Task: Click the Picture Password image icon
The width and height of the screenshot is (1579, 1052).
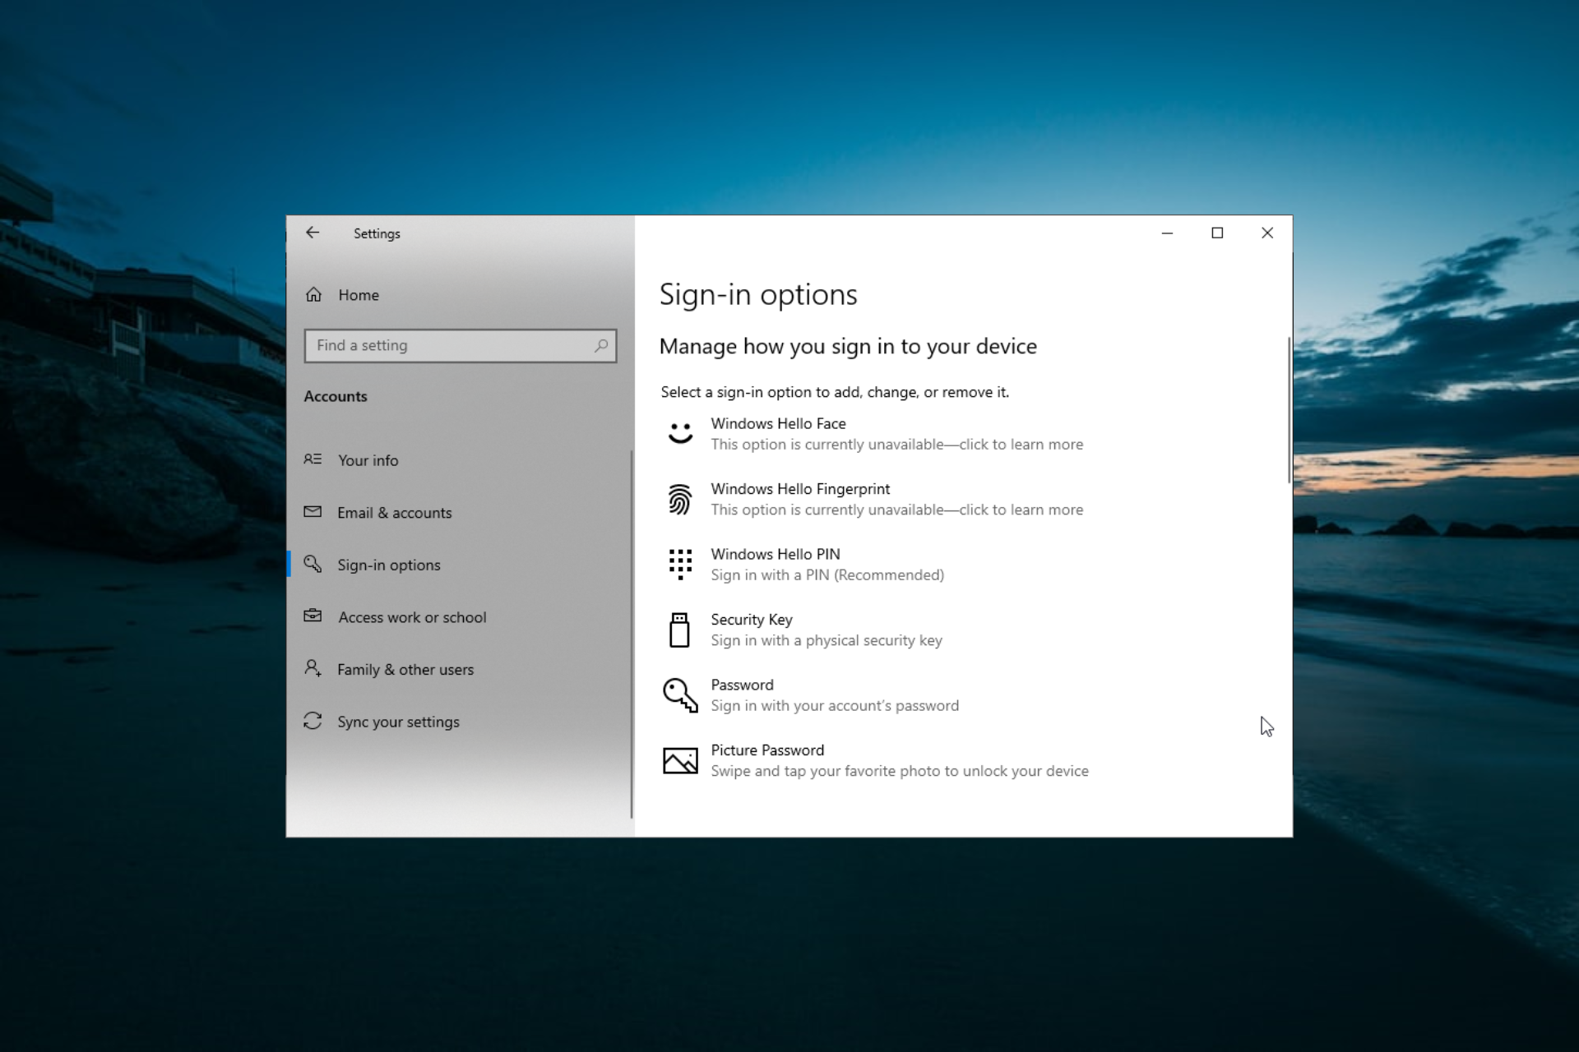Action: coord(680,760)
